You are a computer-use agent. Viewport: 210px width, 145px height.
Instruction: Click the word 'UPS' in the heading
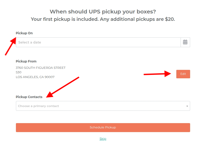click(95, 12)
